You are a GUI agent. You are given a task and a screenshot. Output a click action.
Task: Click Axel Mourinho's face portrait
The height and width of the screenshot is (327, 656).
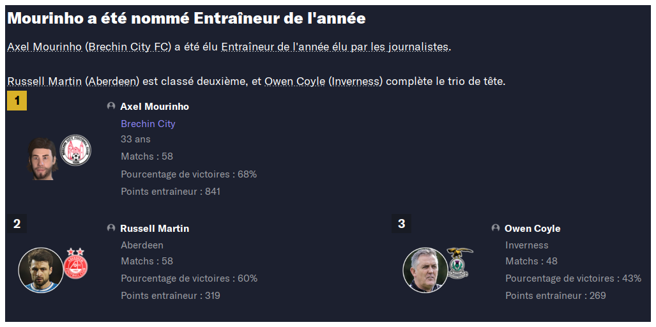[x=42, y=159]
